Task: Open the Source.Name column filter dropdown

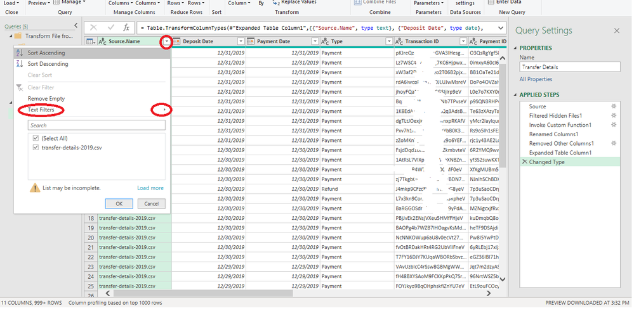Action: (x=166, y=42)
